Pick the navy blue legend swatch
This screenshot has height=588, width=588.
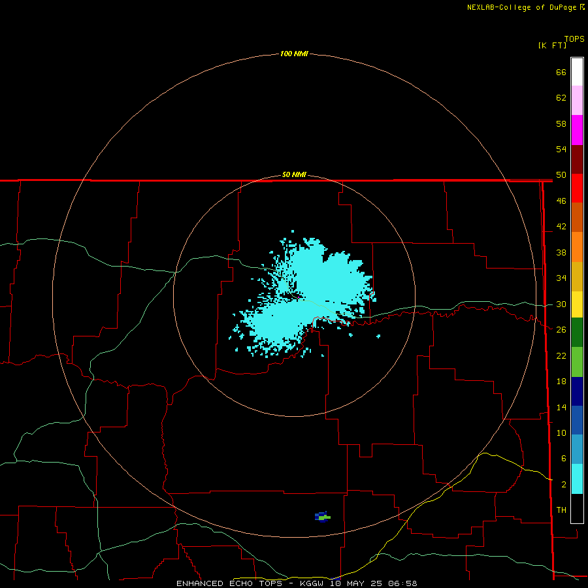pyautogui.click(x=577, y=391)
